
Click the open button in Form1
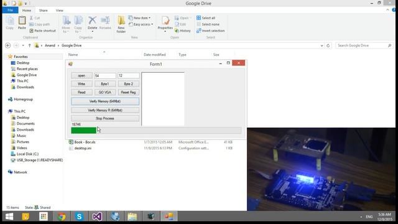click(81, 76)
